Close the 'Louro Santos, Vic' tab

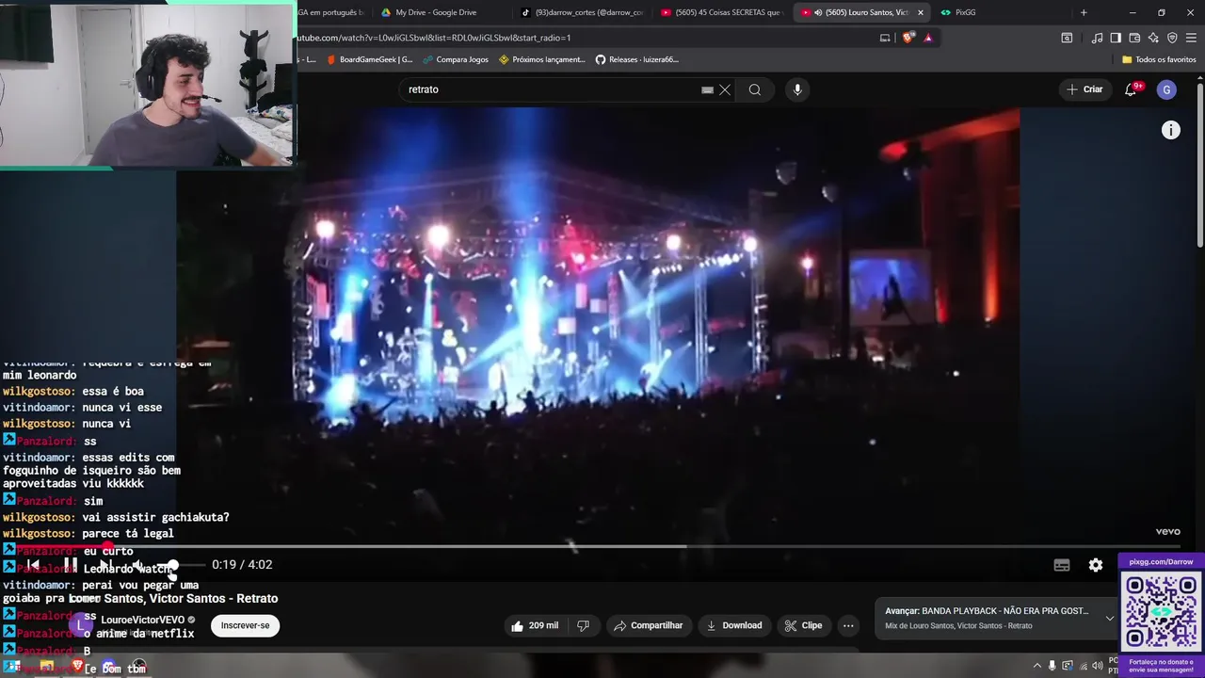tap(920, 12)
